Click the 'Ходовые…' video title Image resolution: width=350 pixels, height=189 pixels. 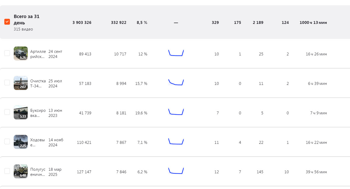coord(37,142)
